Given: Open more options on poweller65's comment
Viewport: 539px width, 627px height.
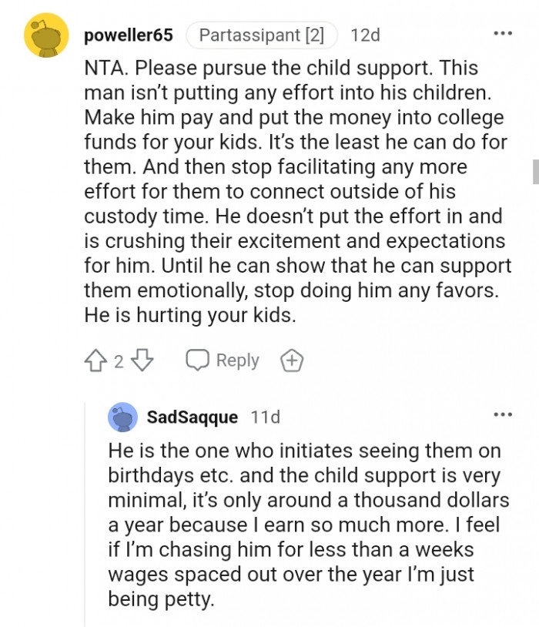Looking at the screenshot, I should pos(503,34).
